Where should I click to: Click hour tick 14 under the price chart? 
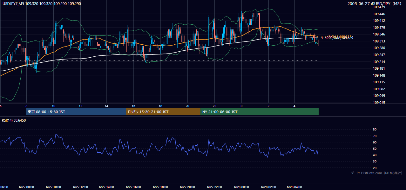107,106
